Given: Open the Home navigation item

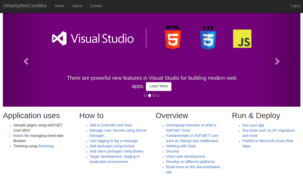Looking at the screenshot, I should (x=60, y=6).
